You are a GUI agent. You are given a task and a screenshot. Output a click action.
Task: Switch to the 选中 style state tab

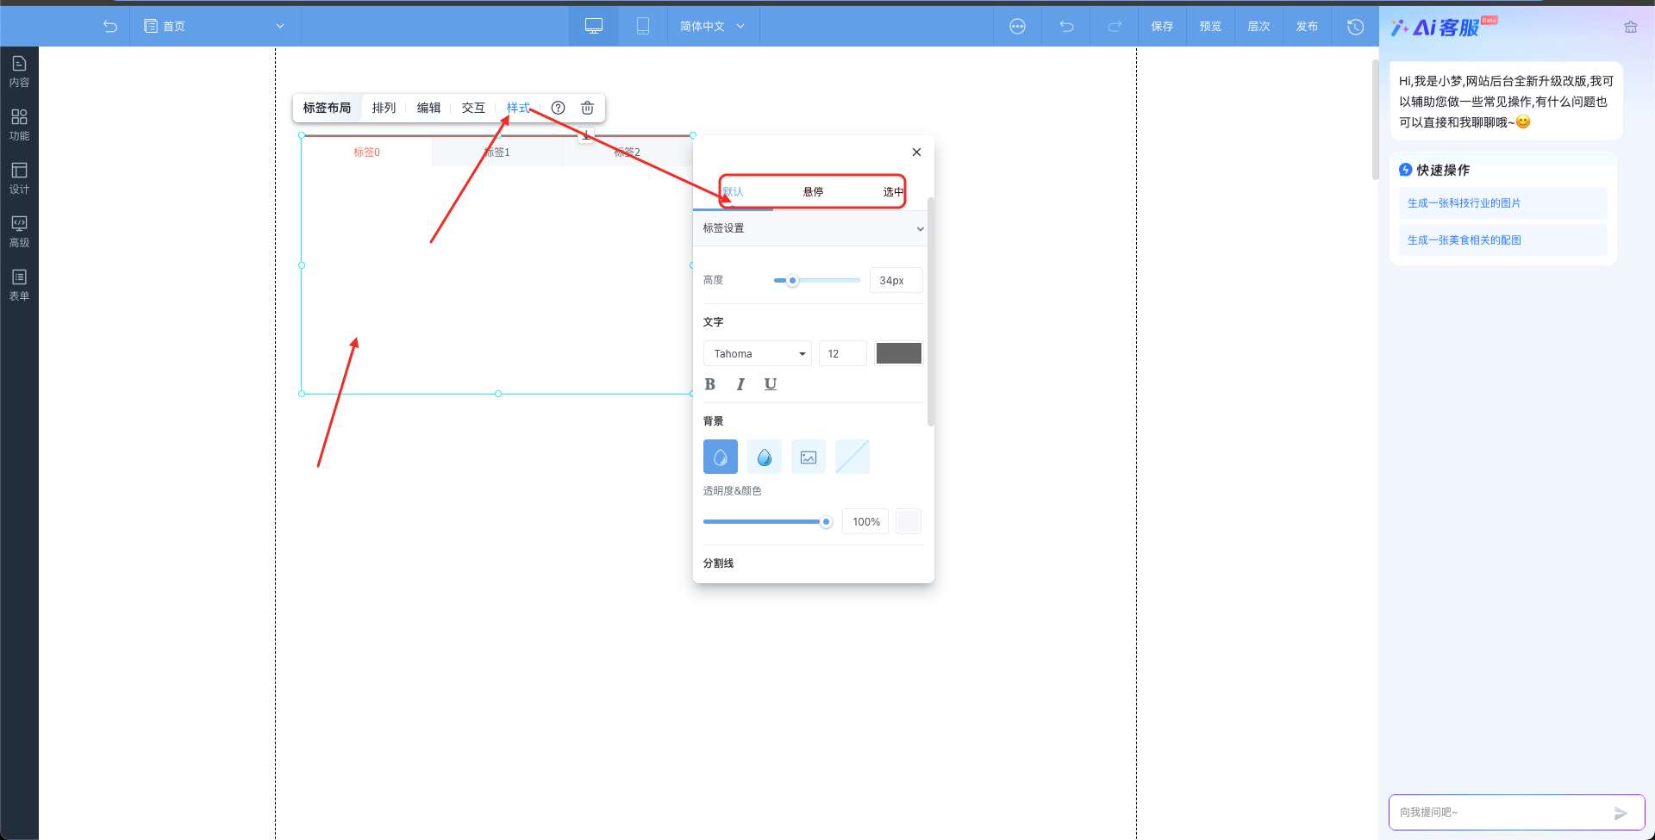coord(893,191)
